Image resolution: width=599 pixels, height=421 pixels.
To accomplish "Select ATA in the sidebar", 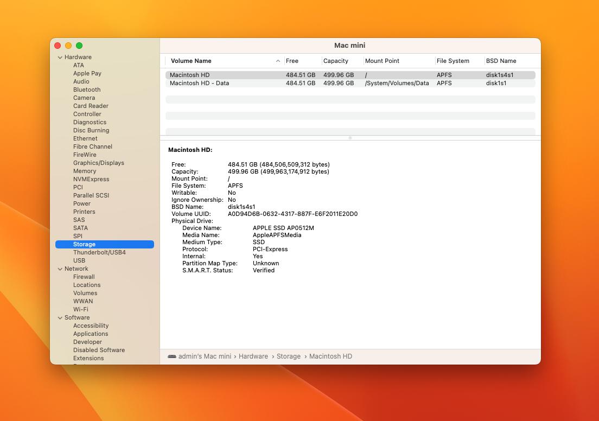I will point(79,65).
